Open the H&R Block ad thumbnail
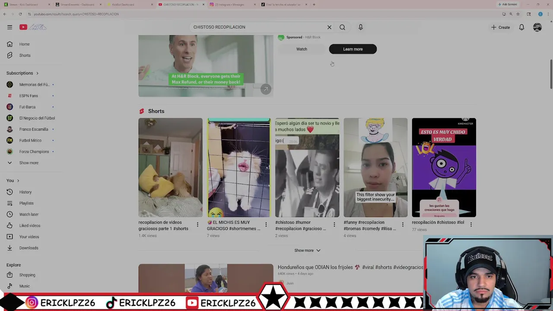The width and height of the screenshot is (553, 311). point(206,66)
